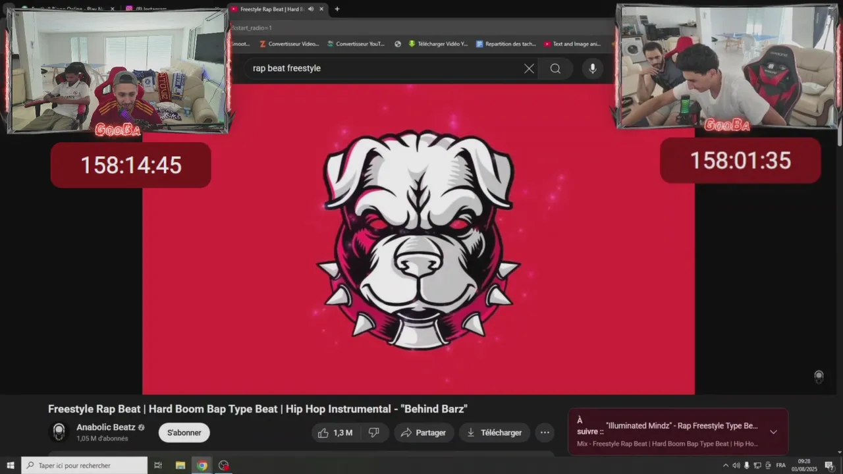This screenshot has height=474, width=843.
Task: Click the magnifier search button
Action: (555, 68)
